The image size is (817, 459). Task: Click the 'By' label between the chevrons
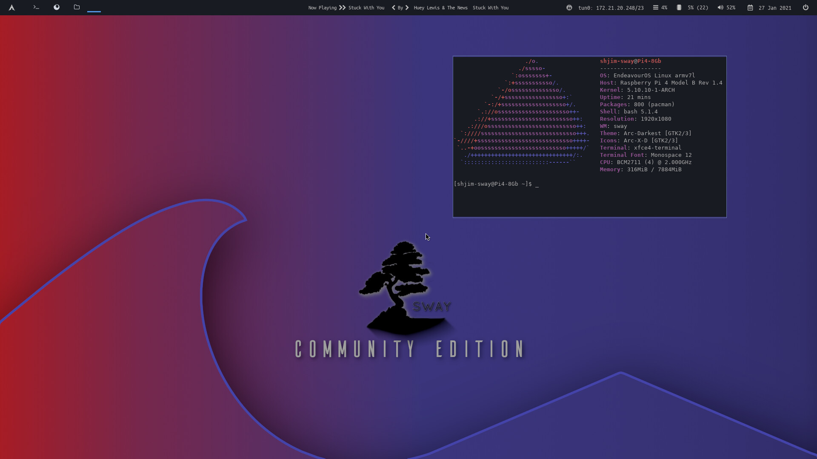(400, 8)
